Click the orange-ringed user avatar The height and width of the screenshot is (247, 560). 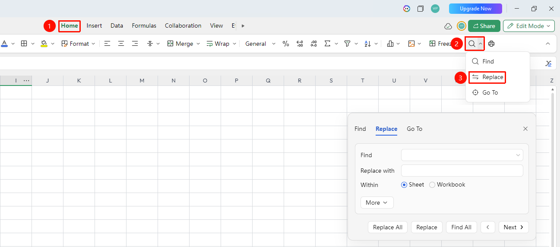462,26
